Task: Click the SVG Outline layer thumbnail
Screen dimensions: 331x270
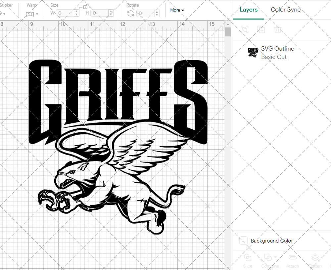Action: [253, 52]
